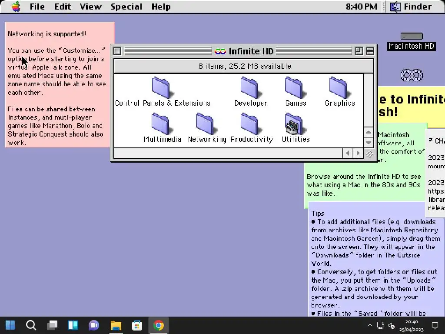Click the muted volume tray icon

click(392, 325)
